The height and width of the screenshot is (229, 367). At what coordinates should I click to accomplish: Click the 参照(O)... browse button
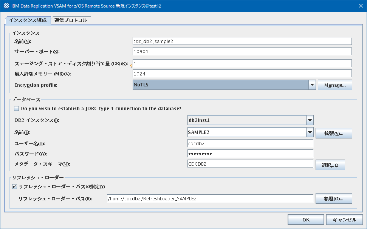(x=334, y=198)
